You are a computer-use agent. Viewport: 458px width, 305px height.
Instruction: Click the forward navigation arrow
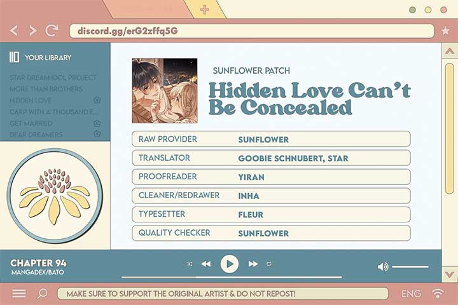pos(32,30)
